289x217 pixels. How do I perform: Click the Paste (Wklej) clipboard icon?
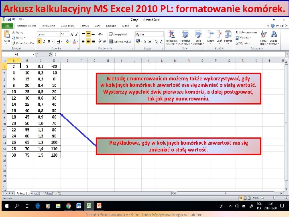(7, 35)
